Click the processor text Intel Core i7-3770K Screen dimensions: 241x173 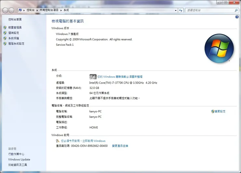tap(123, 83)
